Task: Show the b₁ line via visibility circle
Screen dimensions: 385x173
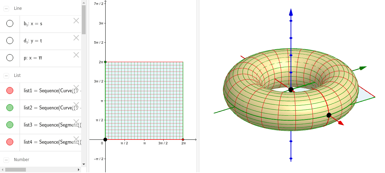Action: (x=10, y=23)
